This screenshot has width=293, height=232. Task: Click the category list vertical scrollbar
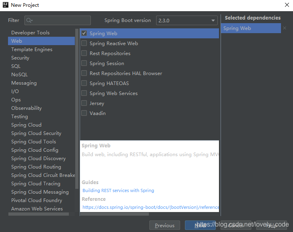click(76, 109)
